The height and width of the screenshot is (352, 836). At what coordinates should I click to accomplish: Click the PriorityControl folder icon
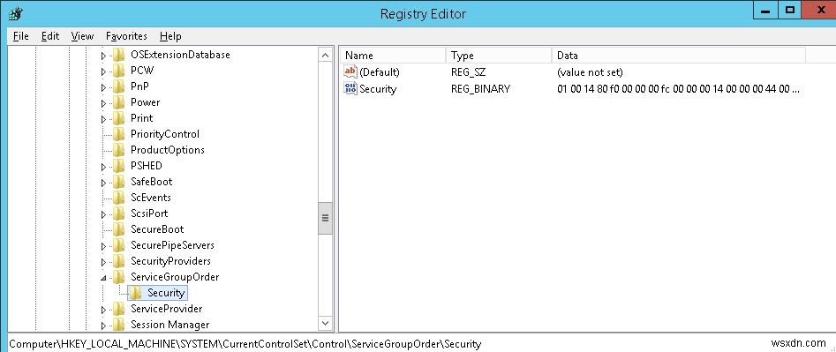pyautogui.click(x=119, y=134)
